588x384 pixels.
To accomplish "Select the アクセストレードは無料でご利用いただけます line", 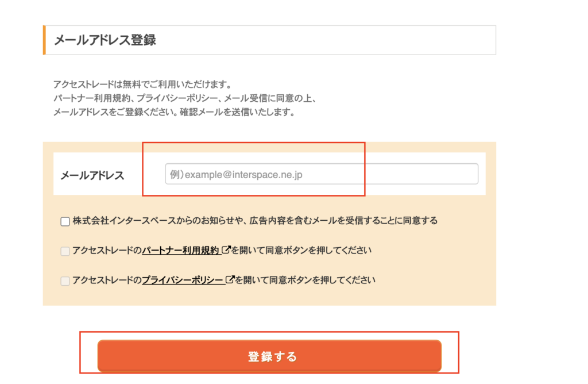I will [x=142, y=84].
